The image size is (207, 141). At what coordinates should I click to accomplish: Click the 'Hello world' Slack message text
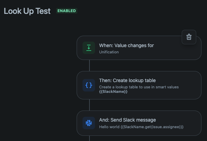tap(109, 127)
